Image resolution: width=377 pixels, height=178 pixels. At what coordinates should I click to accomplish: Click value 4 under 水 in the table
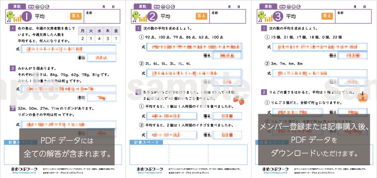point(99,39)
